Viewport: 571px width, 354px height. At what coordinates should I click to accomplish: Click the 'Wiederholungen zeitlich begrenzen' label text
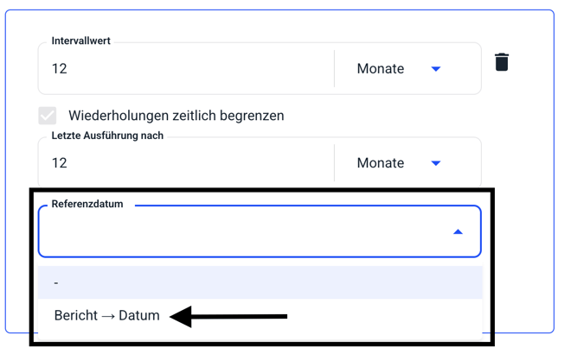176,115
